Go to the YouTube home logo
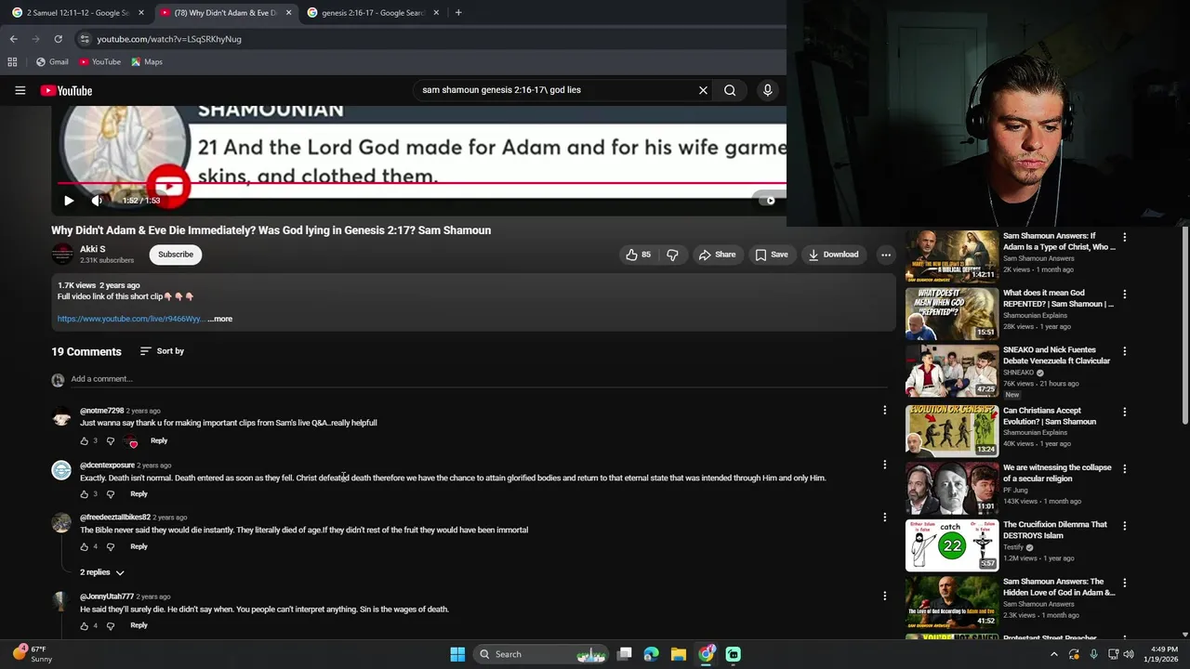The width and height of the screenshot is (1190, 669). coord(66,90)
